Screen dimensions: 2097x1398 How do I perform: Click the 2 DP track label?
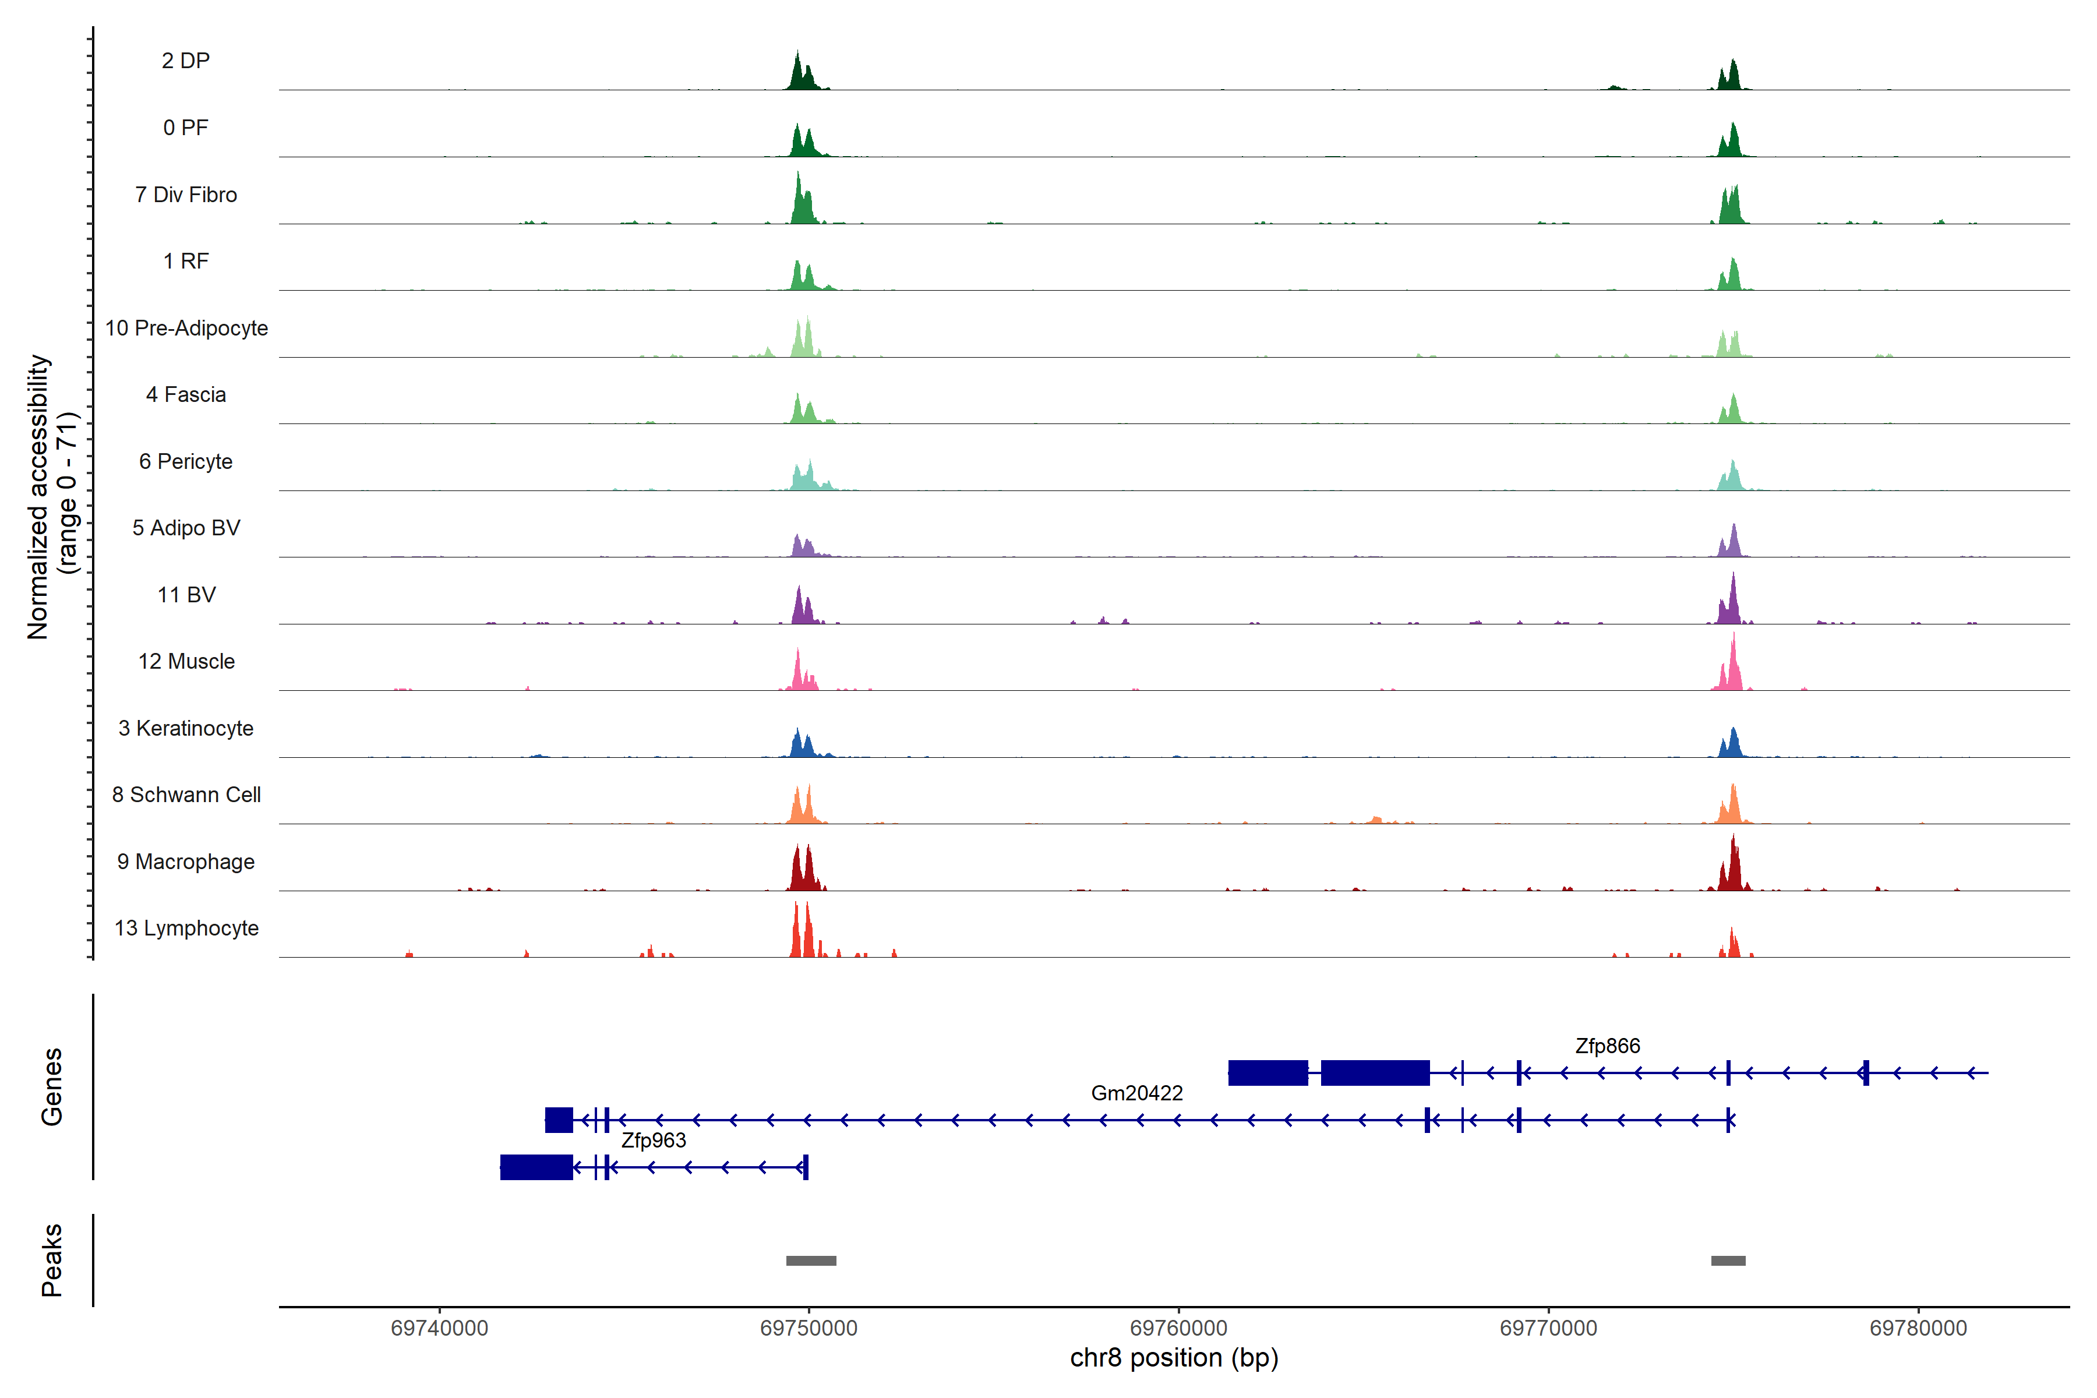click(185, 61)
